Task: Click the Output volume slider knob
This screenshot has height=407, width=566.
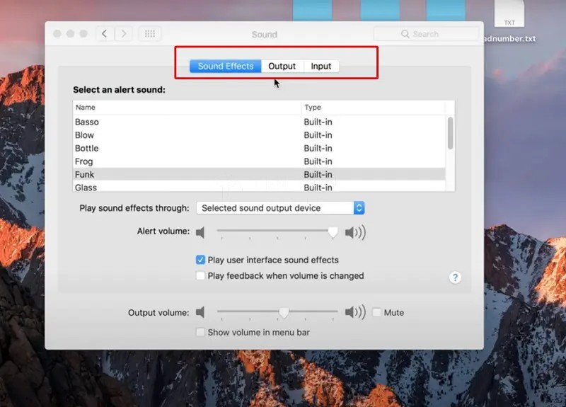Action: click(x=284, y=312)
